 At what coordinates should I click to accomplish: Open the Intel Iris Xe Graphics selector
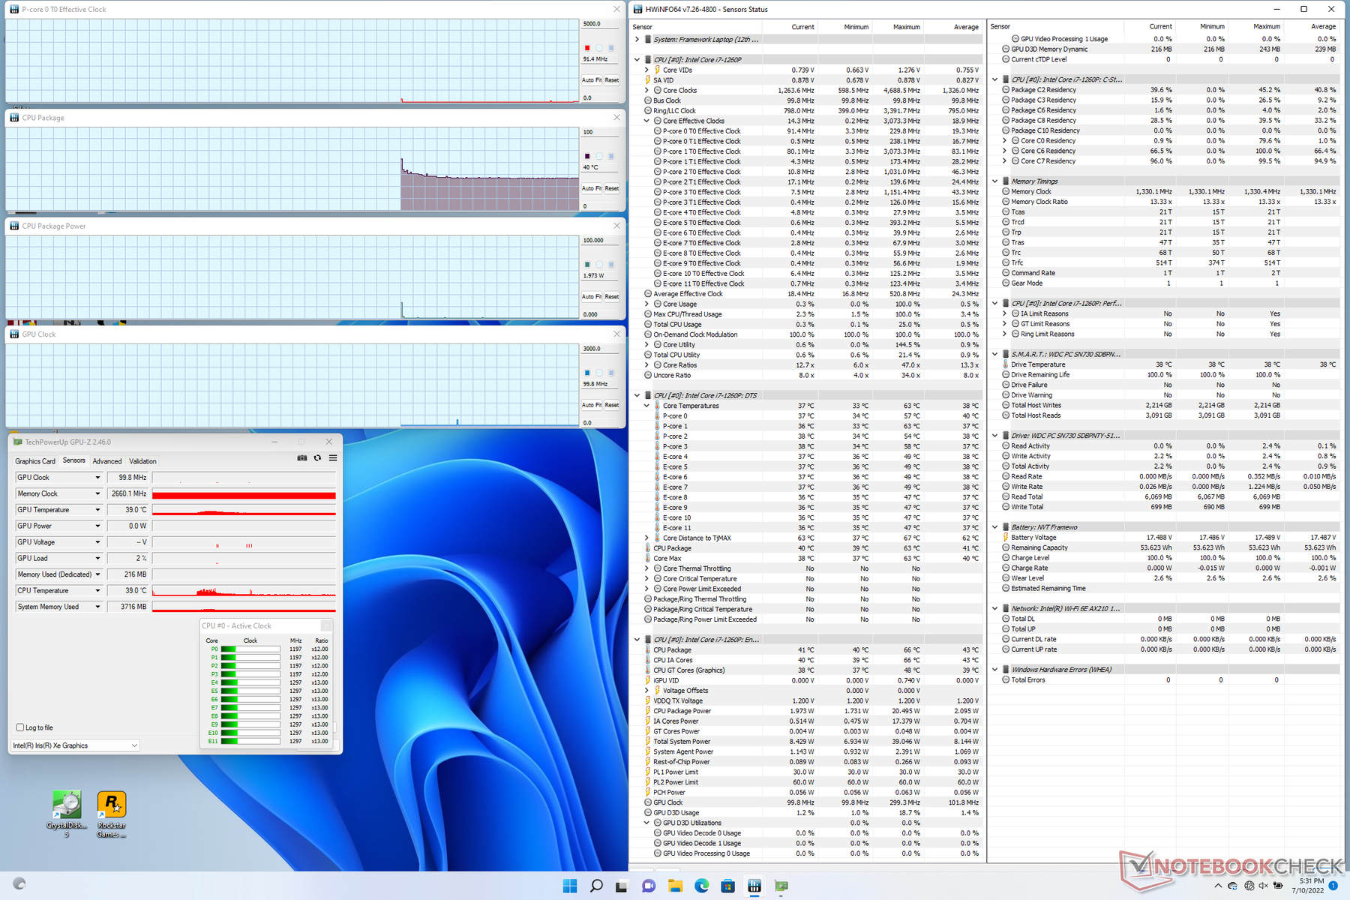pos(75,745)
